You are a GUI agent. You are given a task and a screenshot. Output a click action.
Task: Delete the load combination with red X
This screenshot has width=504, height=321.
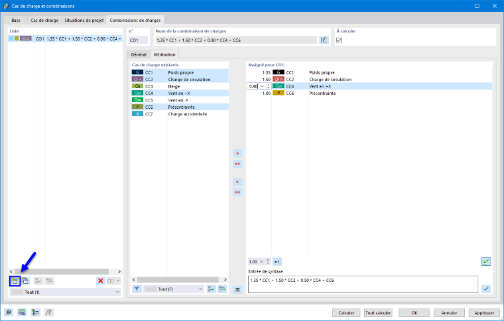pos(101,281)
